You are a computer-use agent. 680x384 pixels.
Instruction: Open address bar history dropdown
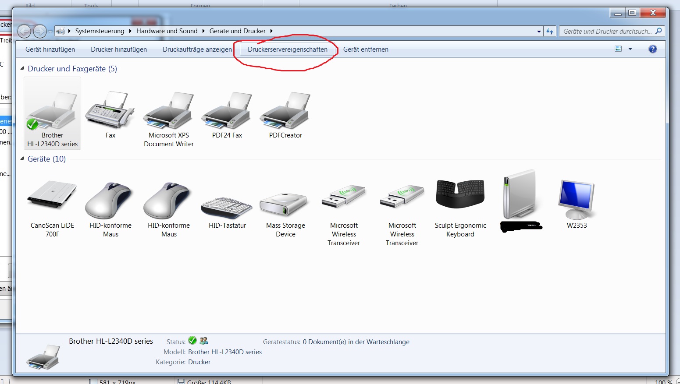click(539, 32)
